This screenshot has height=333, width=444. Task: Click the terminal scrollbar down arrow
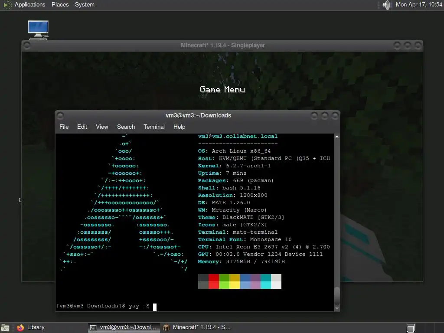pyautogui.click(x=337, y=308)
